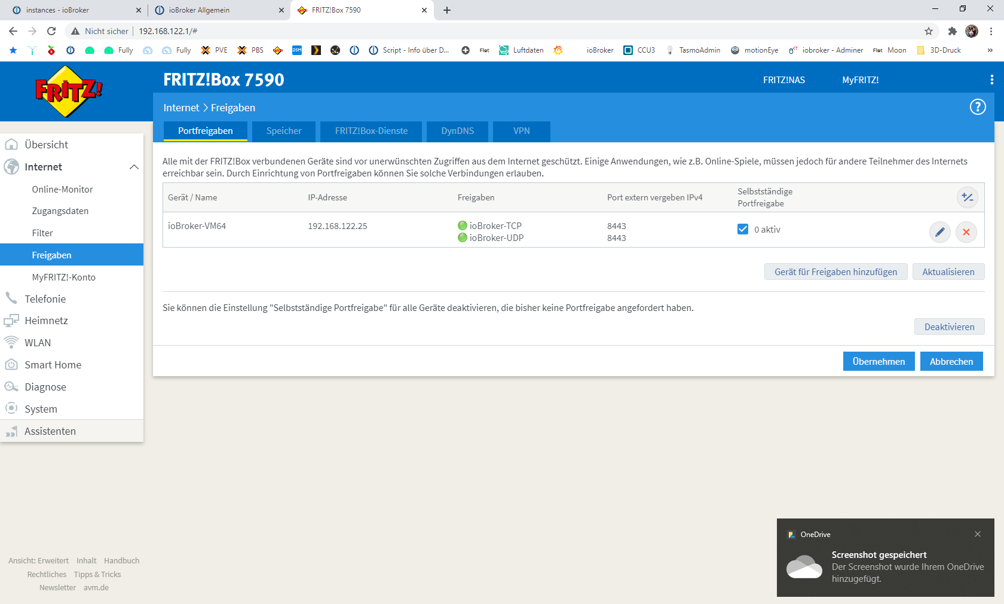Open the Grafana bookmark icon

pyautogui.click(x=558, y=50)
